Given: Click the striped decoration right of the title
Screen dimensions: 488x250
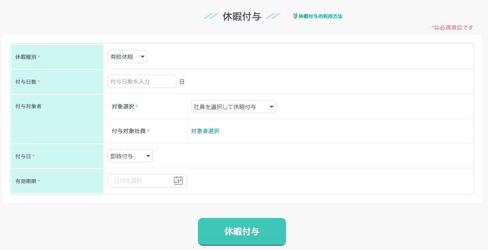Looking at the screenshot, I should coord(273,16).
